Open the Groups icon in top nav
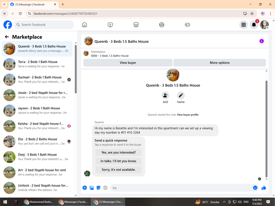This screenshot has height=206, width=275. 162,25
